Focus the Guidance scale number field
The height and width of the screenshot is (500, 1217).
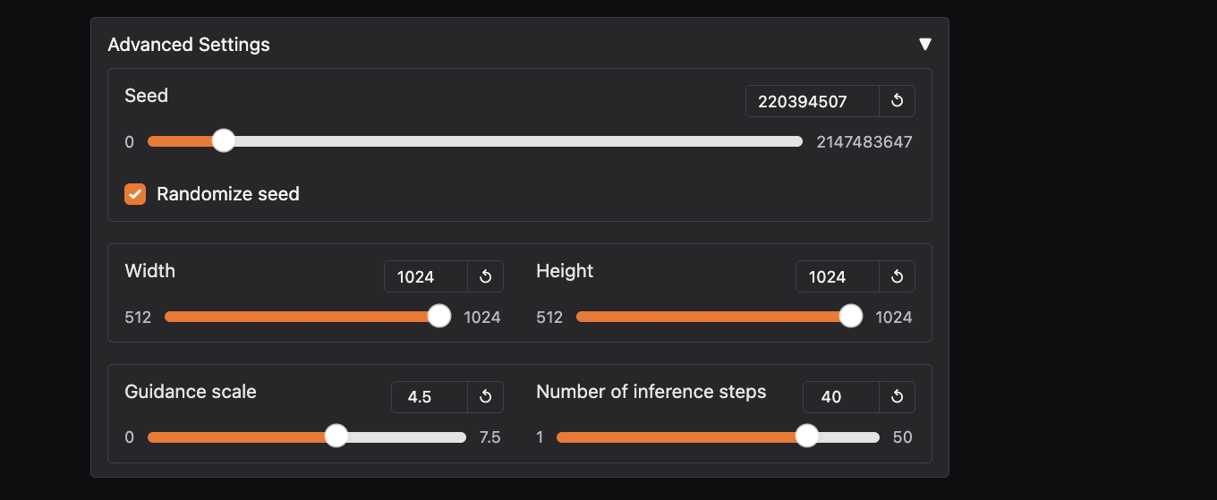pyautogui.click(x=430, y=397)
